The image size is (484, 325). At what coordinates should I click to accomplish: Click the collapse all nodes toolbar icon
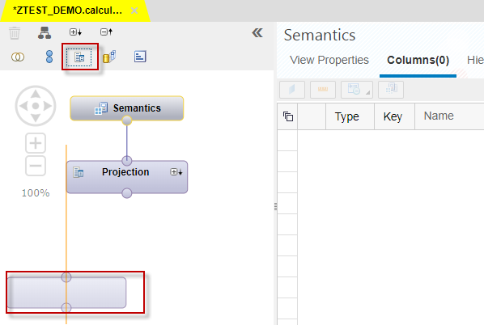coord(107,32)
